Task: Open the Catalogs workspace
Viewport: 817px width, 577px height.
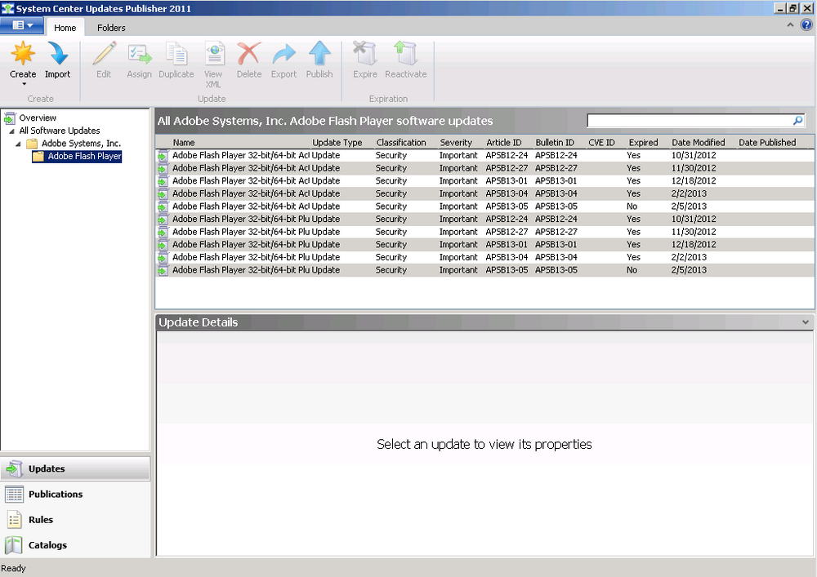Action: [x=75, y=545]
